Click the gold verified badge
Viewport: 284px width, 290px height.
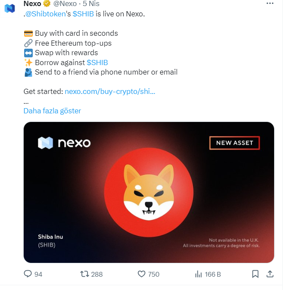[47, 4]
